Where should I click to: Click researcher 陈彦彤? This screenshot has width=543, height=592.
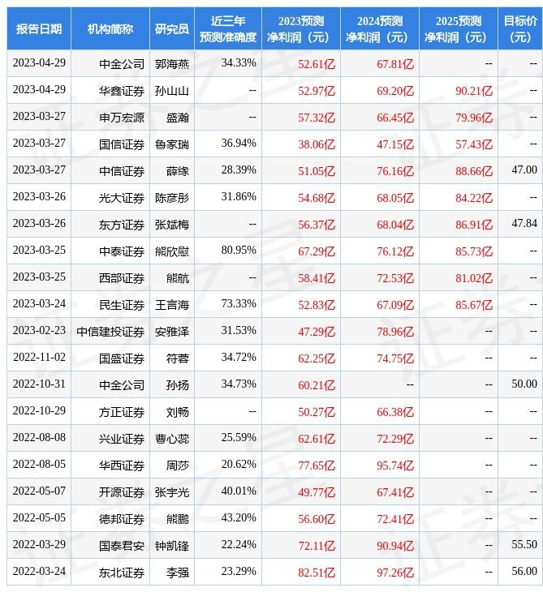point(172,198)
